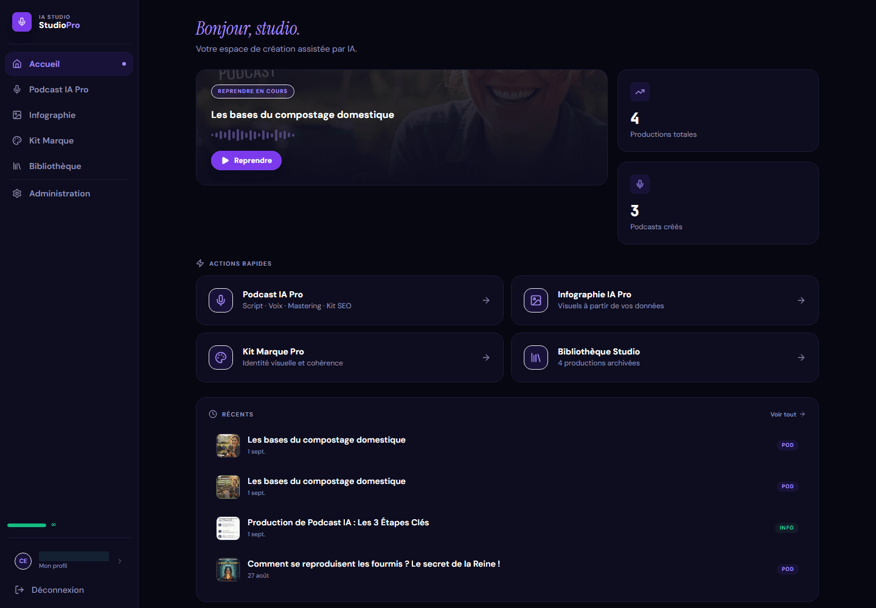876x608 pixels.
Task: Expand the profile chevron in the sidebar
Action: click(120, 561)
